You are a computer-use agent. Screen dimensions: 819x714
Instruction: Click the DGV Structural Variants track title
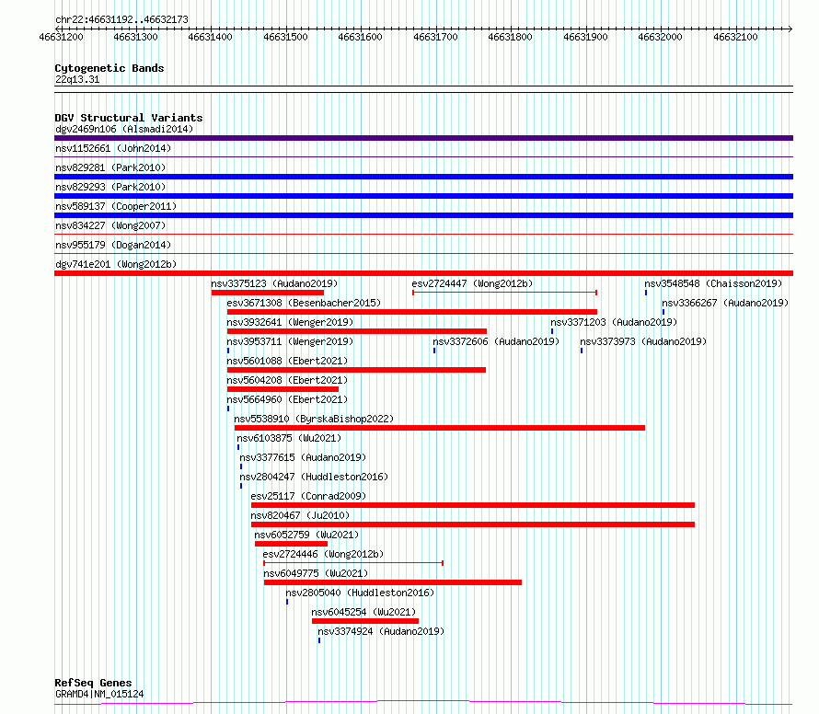click(x=129, y=118)
